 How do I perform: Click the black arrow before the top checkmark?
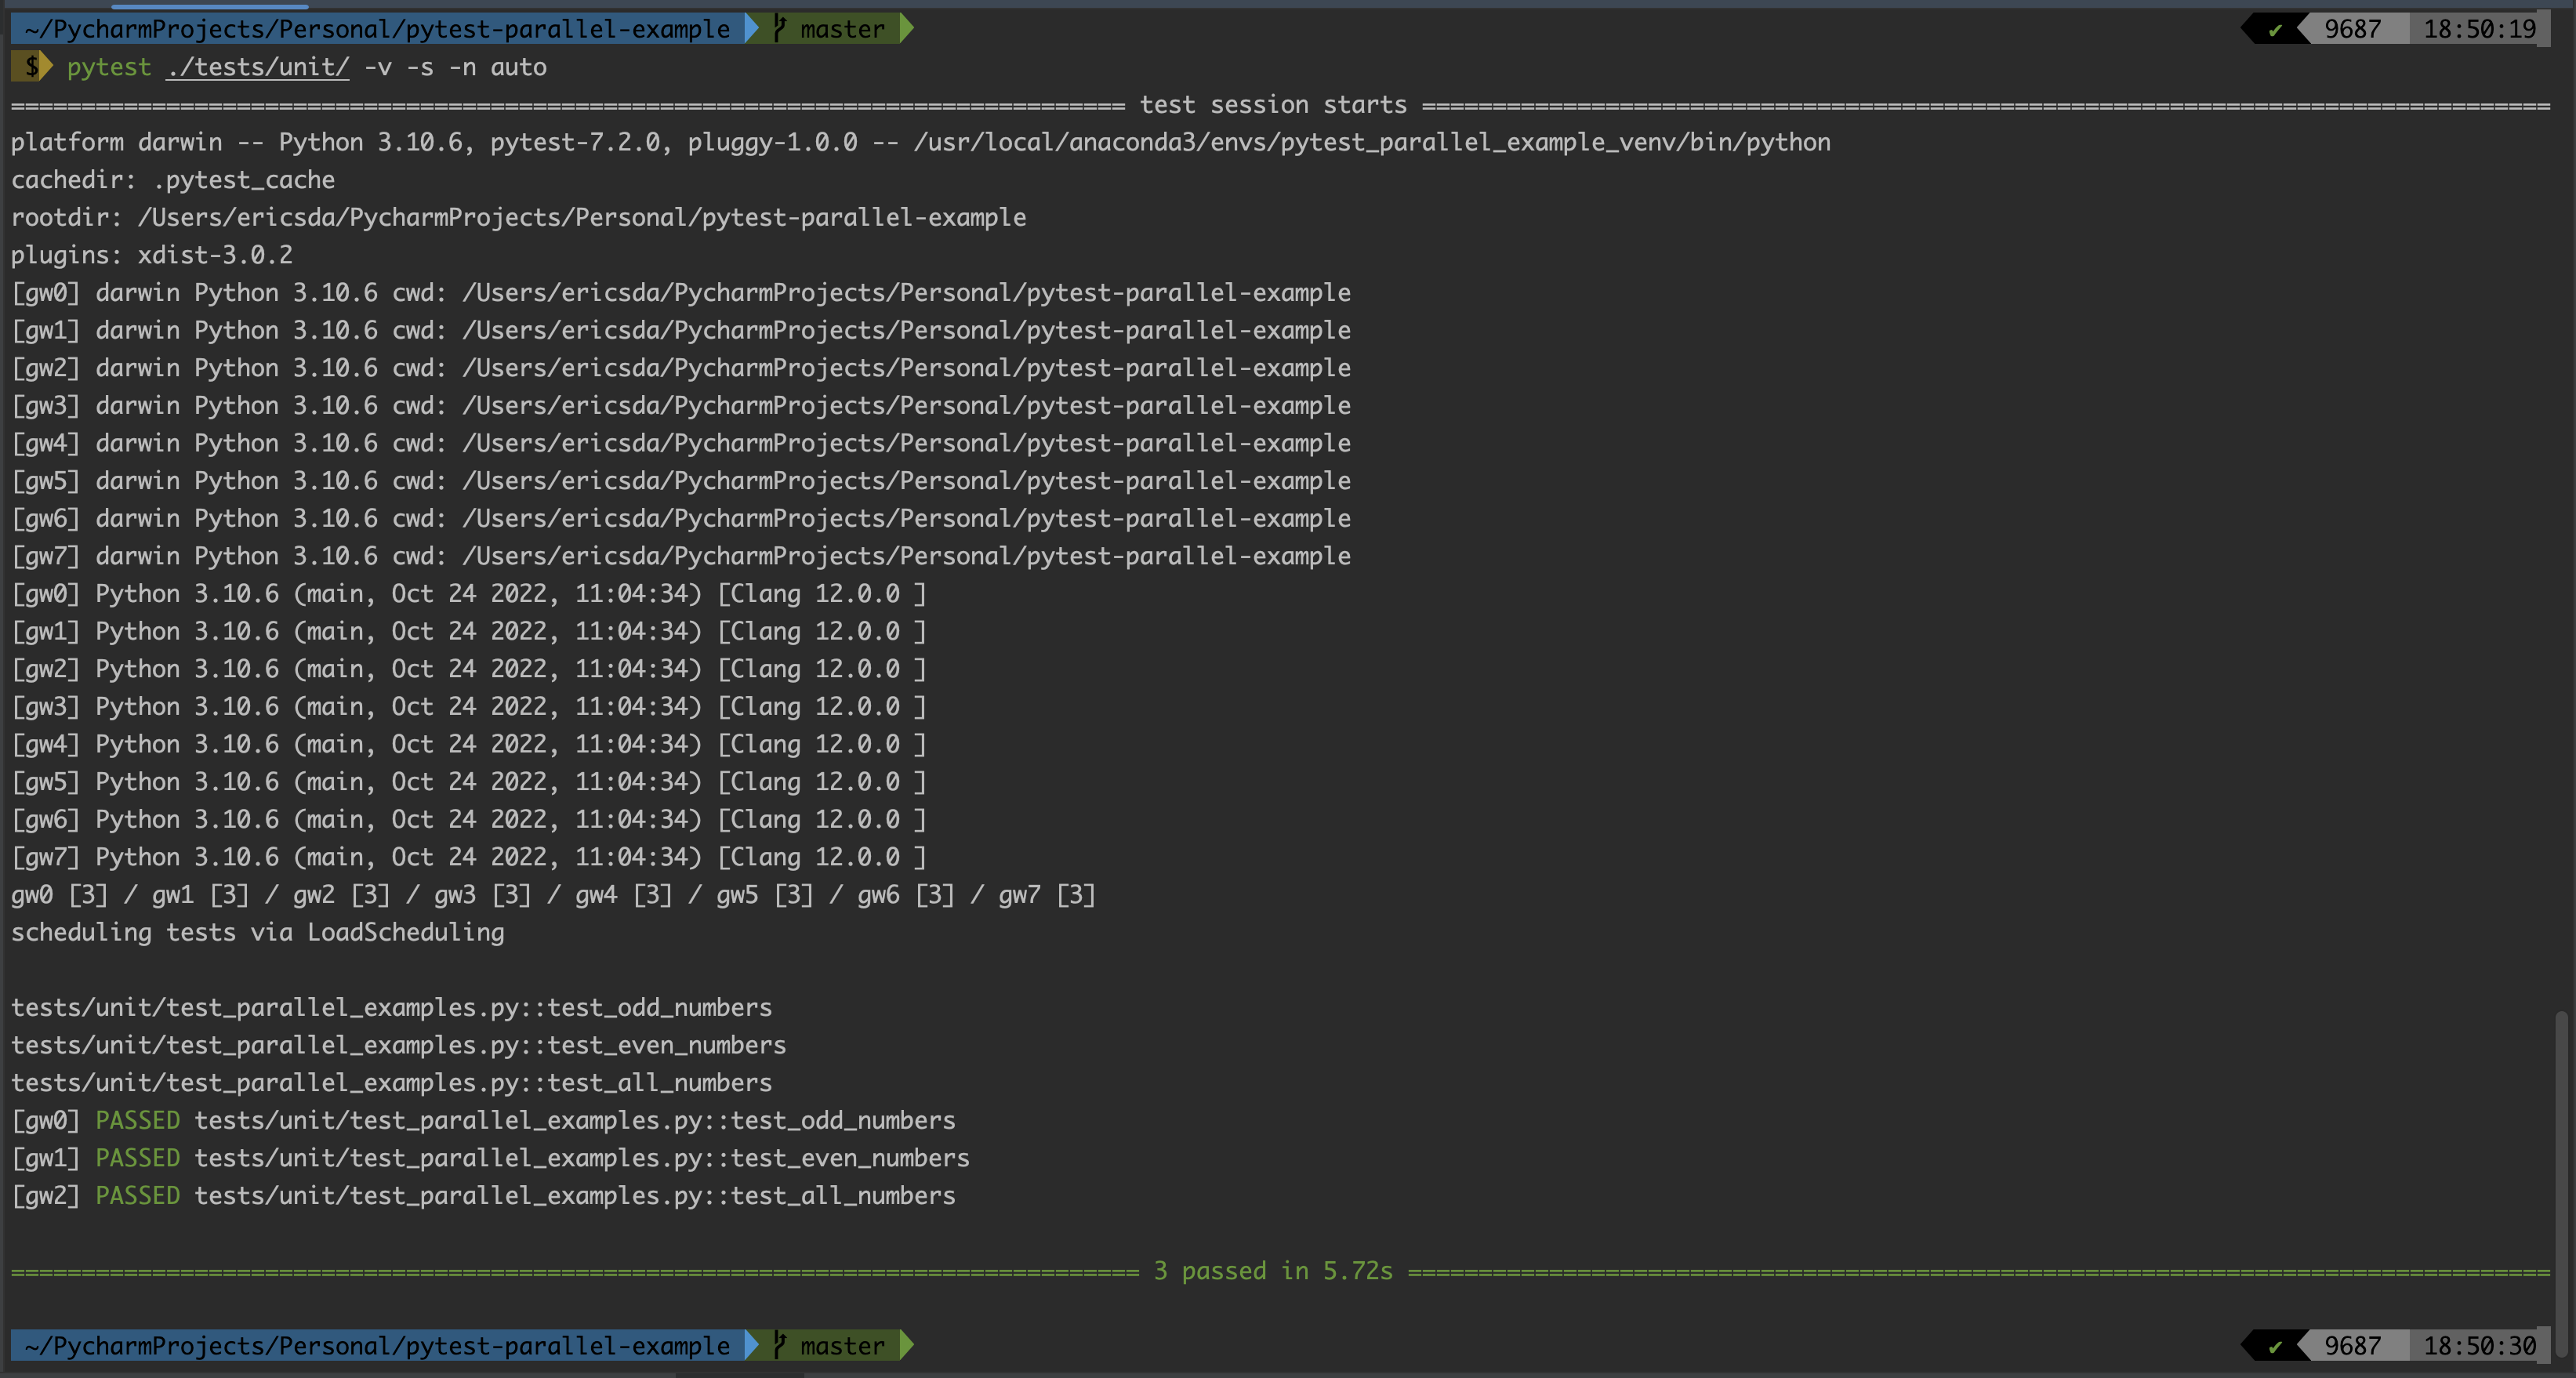[x=2246, y=28]
